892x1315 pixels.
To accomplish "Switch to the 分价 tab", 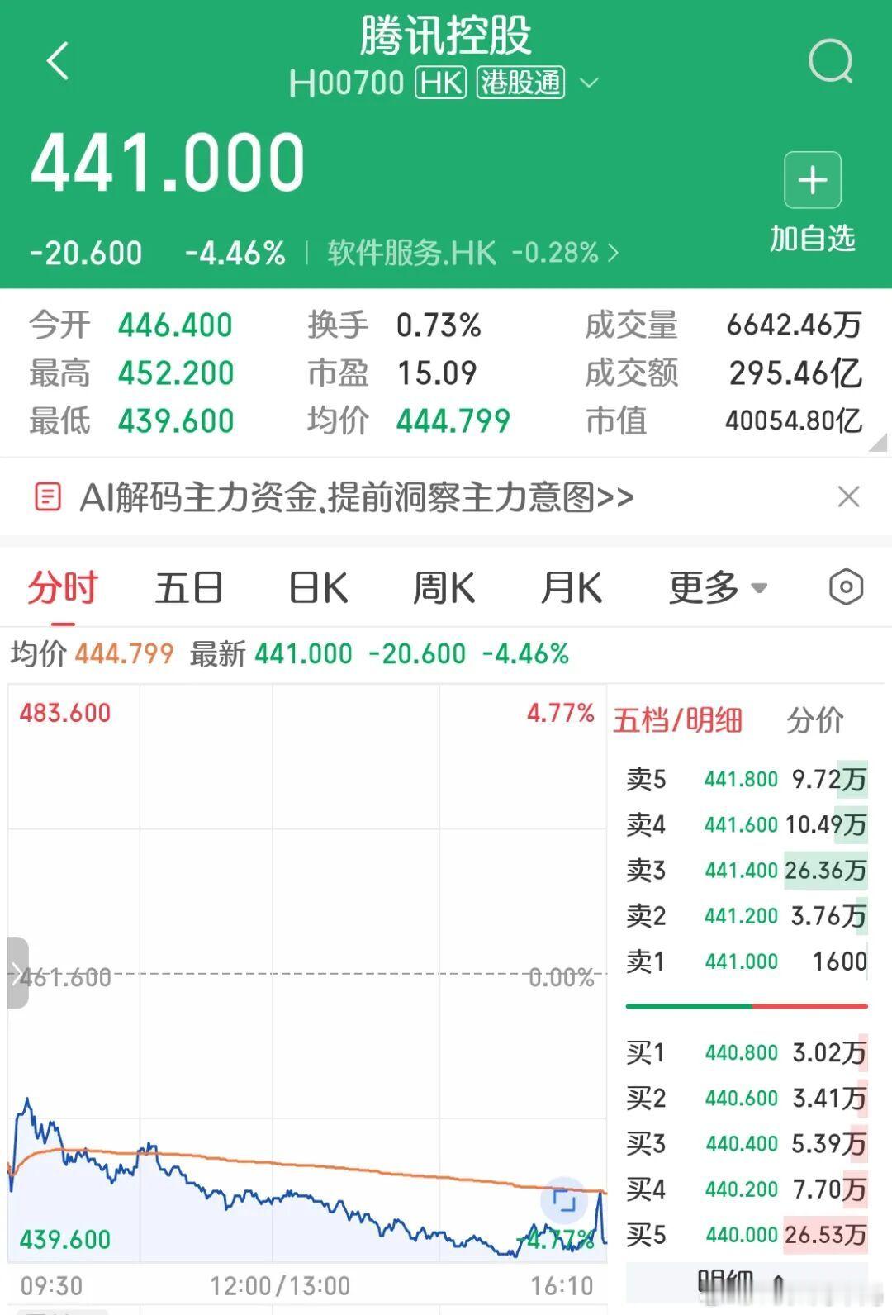I will pyautogui.click(x=815, y=720).
